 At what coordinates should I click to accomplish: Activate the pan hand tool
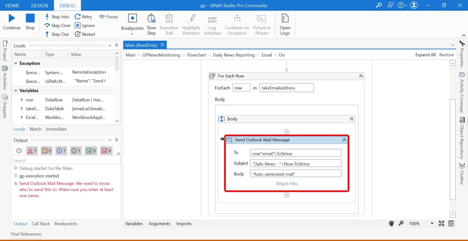coord(391,223)
